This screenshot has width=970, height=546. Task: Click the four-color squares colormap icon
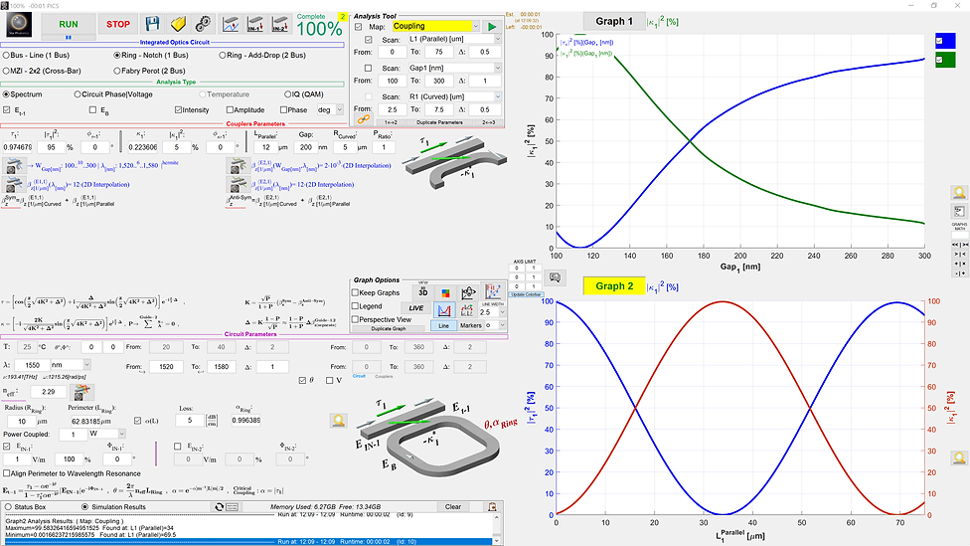[x=445, y=292]
